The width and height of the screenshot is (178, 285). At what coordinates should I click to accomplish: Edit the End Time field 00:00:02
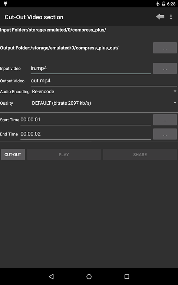(x=86, y=134)
